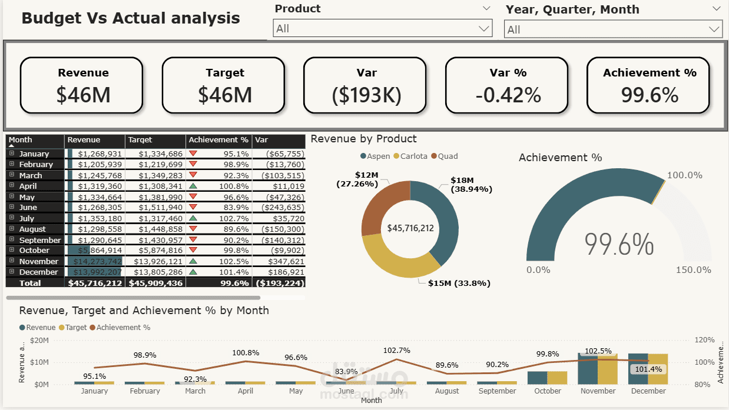Click the red variance arrow beside January's 95.1%
The height and width of the screenshot is (410, 729).
194,154
